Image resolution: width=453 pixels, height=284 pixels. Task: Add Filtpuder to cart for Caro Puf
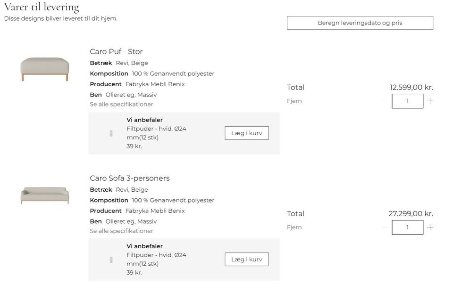click(x=246, y=133)
